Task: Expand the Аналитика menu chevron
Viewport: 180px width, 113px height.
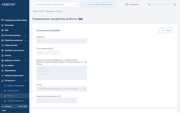Action: click(x=25, y=25)
